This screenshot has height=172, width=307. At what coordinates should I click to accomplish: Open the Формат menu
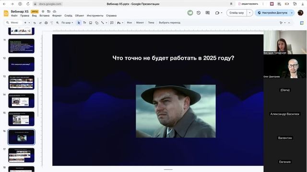click(57, 16)
